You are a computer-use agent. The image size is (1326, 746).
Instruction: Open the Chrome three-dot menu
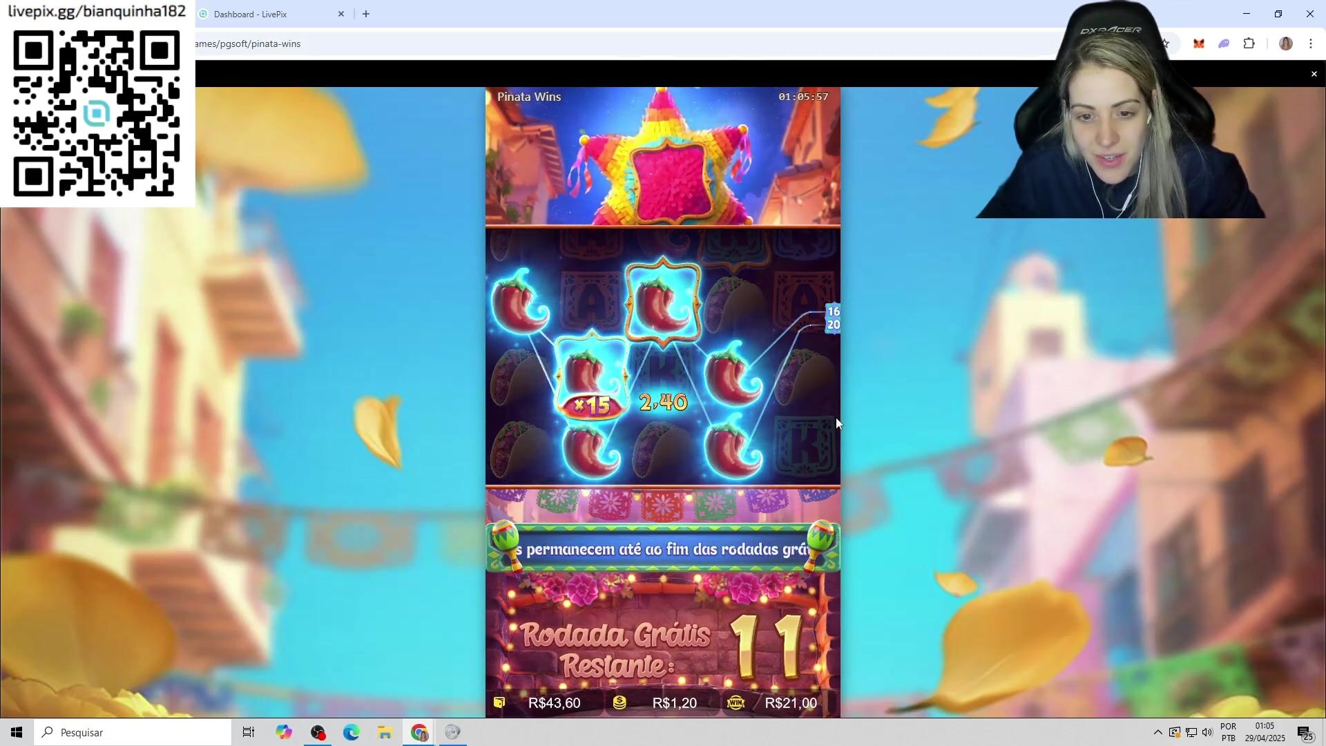coord(1311,44)
